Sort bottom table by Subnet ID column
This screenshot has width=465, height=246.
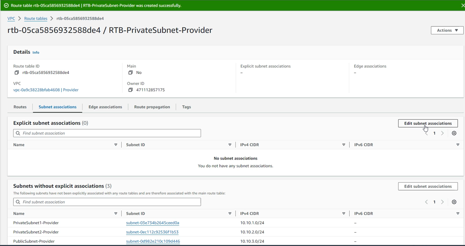[x=230, y=214]
